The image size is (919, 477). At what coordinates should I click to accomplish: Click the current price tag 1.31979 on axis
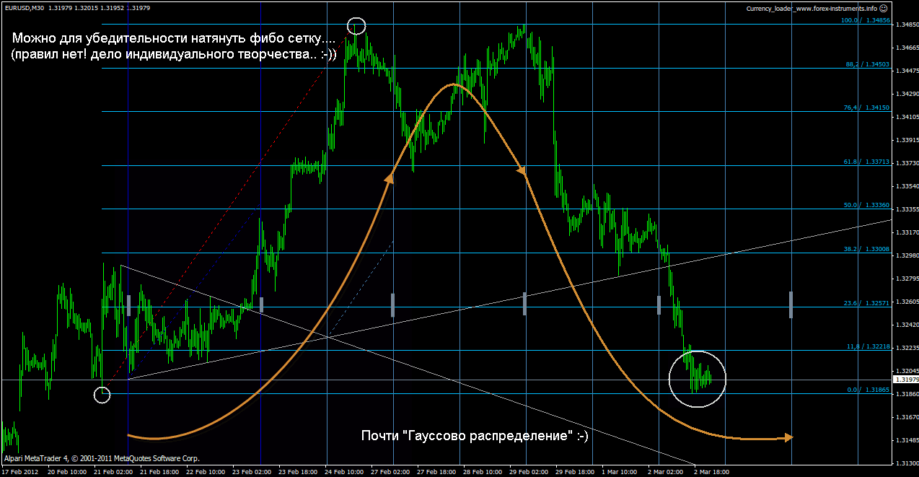click(x=905, y=380)
